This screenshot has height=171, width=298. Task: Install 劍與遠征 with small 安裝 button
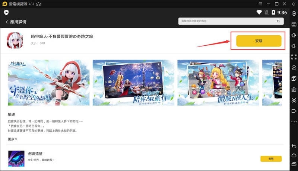coord(271,159)
